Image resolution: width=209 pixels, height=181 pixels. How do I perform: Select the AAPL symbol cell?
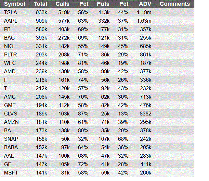pos(10,21)
